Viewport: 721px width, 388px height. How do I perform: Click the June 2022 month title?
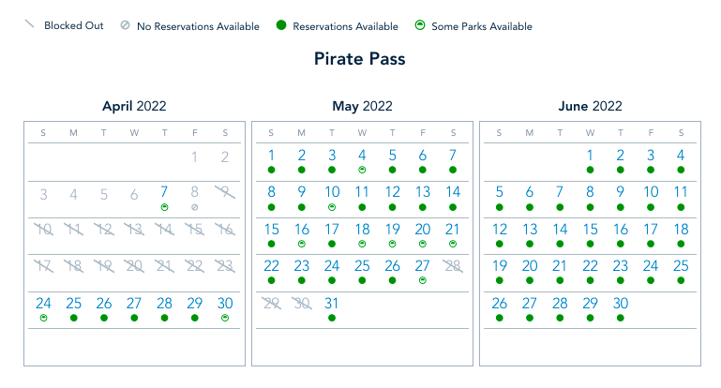[x=590, y=107]
